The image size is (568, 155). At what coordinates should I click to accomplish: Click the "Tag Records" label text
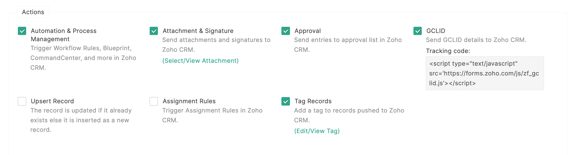pos(313,101)
